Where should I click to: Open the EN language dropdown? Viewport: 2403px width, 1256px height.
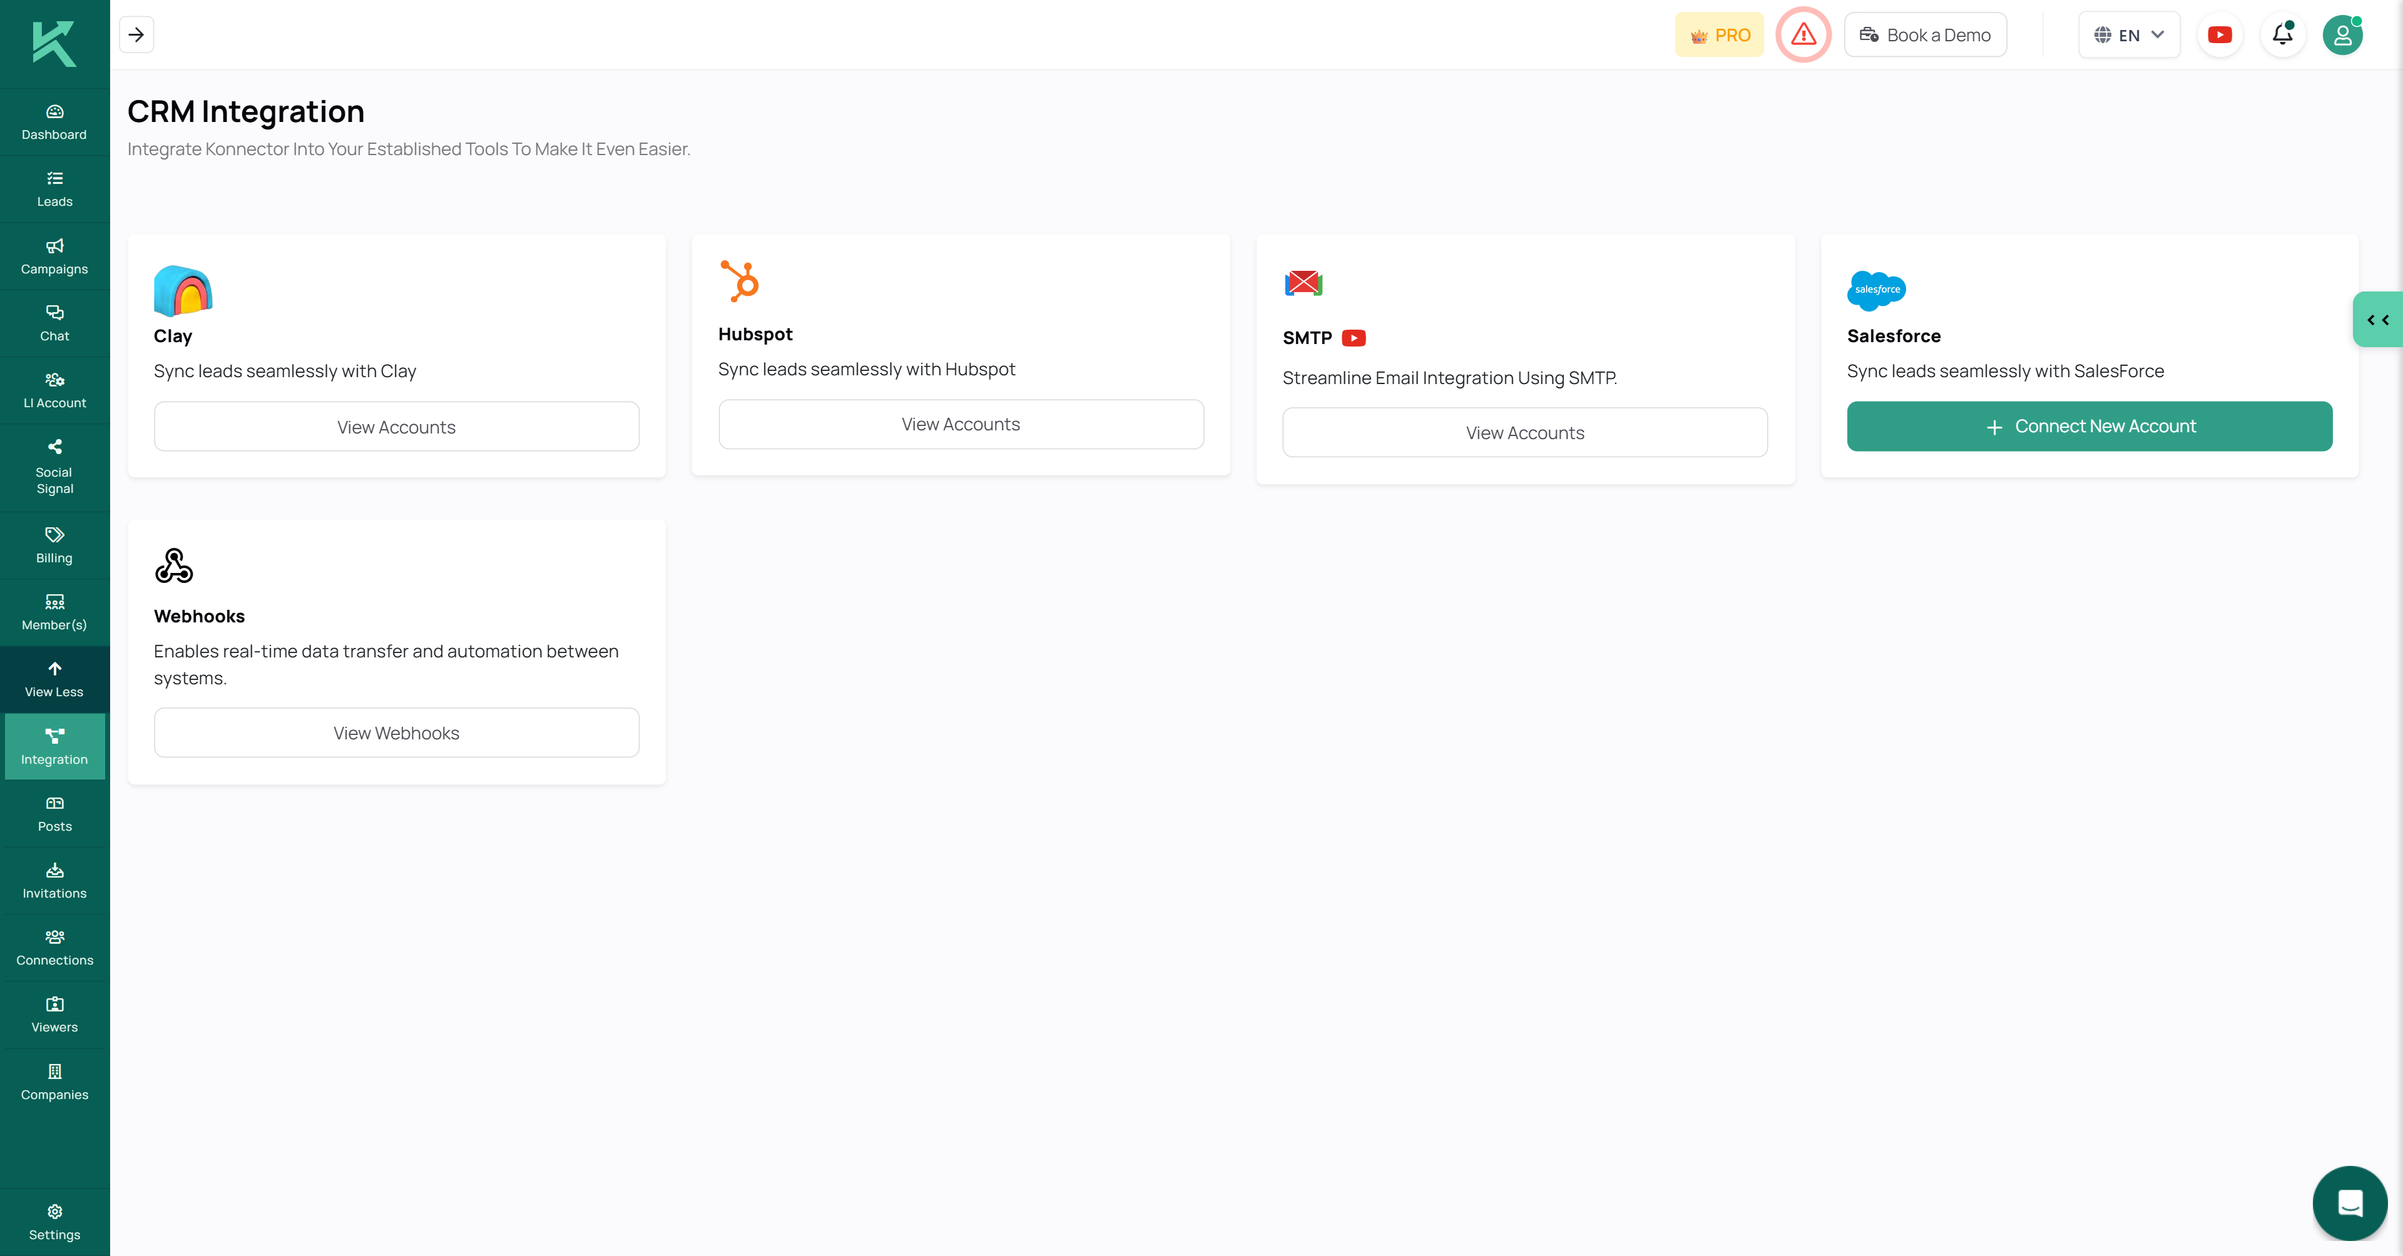coord(2129,34)
